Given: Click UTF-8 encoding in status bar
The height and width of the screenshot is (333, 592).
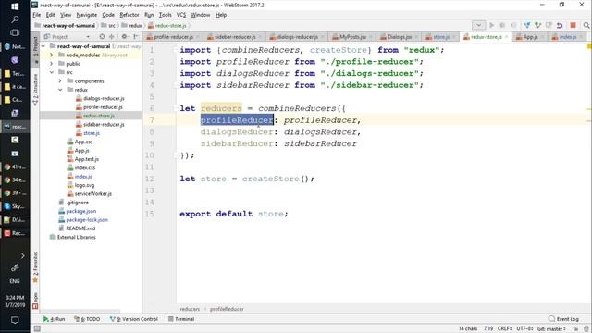Looking at the screenshot, I should (524, 329).
